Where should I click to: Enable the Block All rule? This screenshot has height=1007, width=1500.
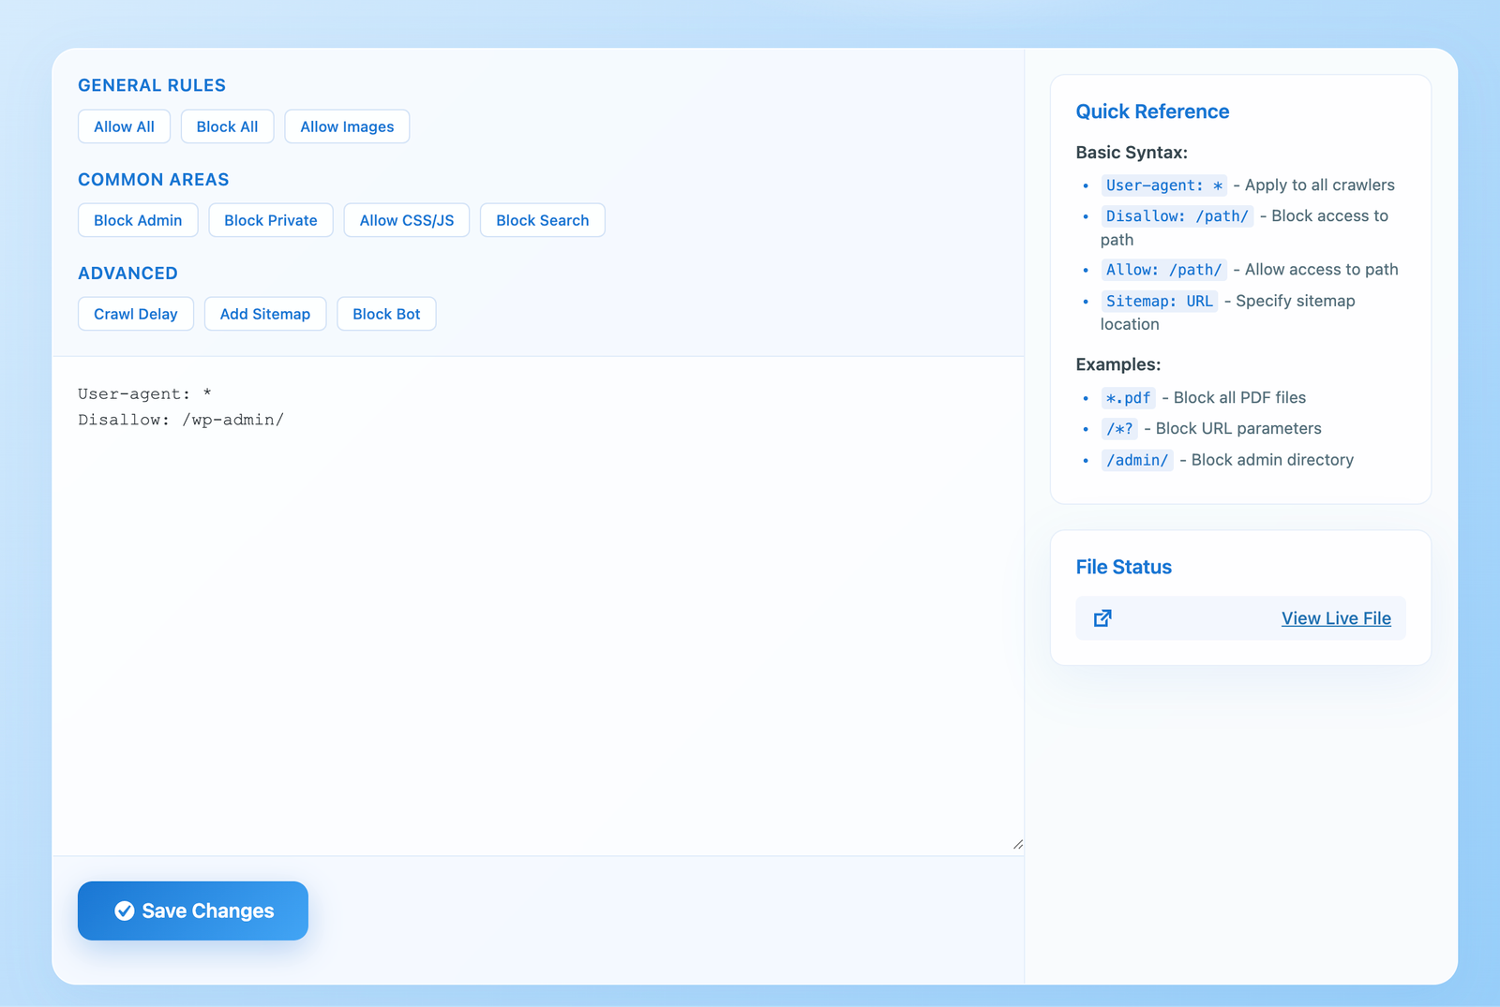point(227,126)
